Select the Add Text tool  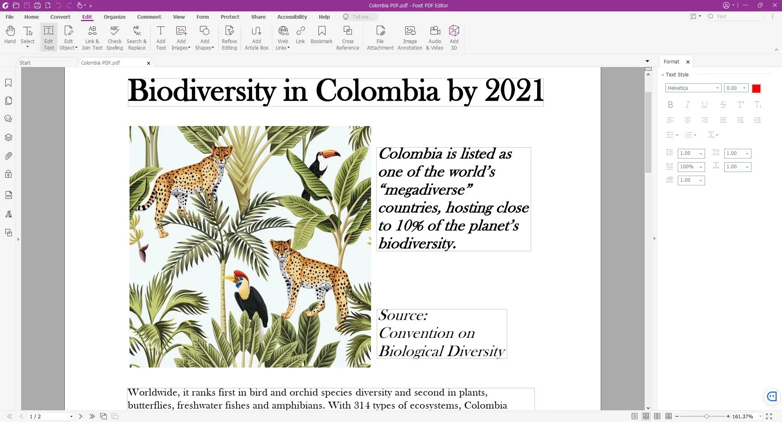click(160, 37)
